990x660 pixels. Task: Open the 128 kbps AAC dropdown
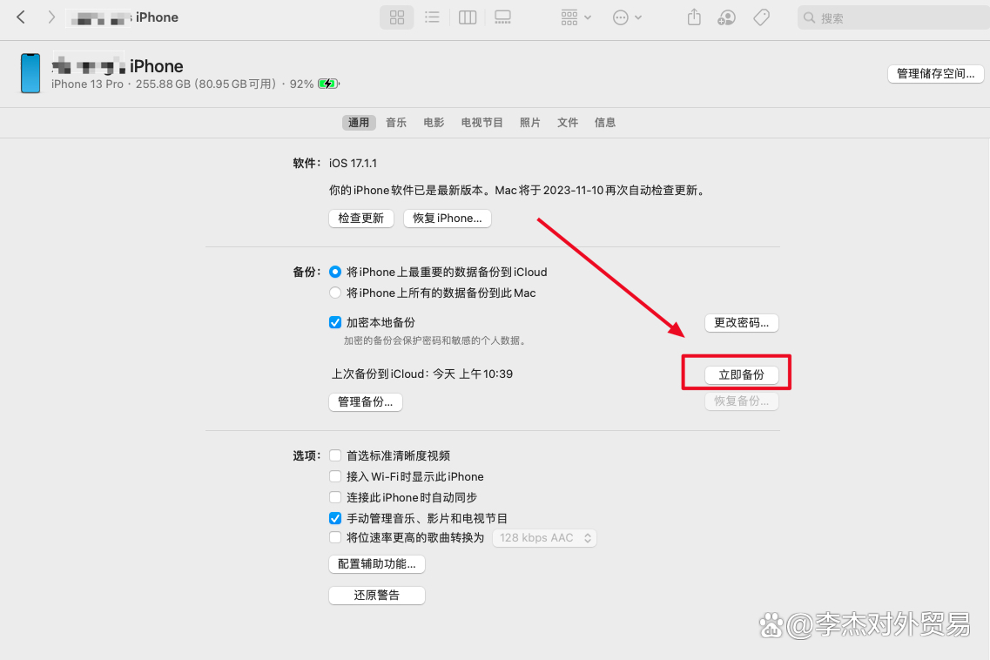(x=544, y=538)
